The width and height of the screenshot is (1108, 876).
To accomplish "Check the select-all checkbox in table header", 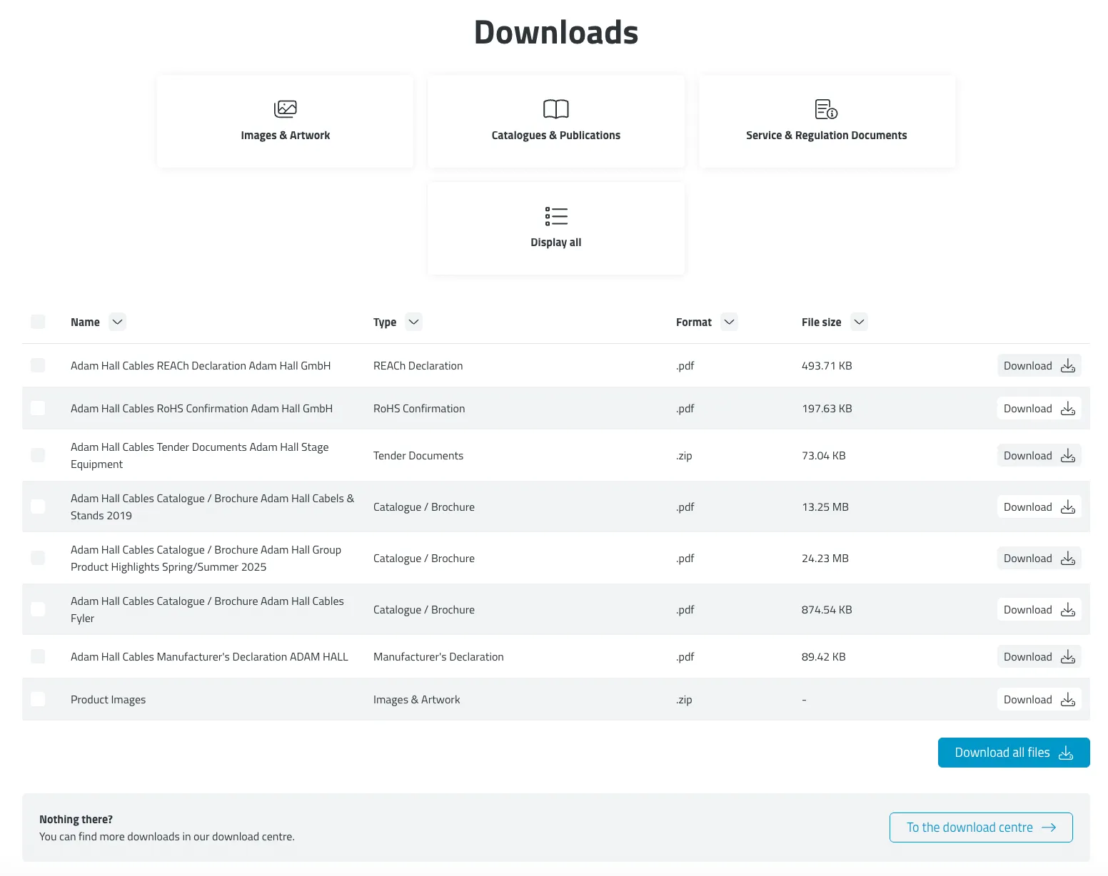I will (x=38, y=322).
